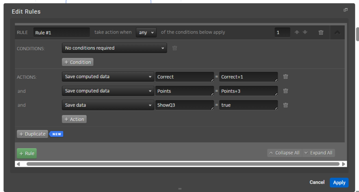This screenshot has width=359, height=192.
Task: Remove the ShowQ3 save data action
Action: [286, 105]
